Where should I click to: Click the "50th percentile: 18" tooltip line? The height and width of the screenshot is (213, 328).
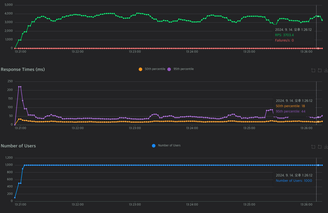coord(290,106)
